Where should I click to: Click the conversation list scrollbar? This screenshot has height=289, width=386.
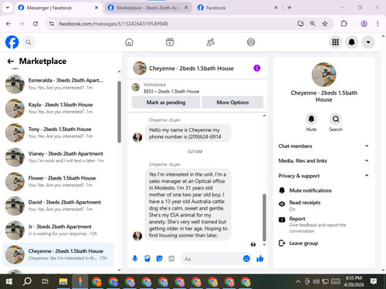(x=119, y=112)
